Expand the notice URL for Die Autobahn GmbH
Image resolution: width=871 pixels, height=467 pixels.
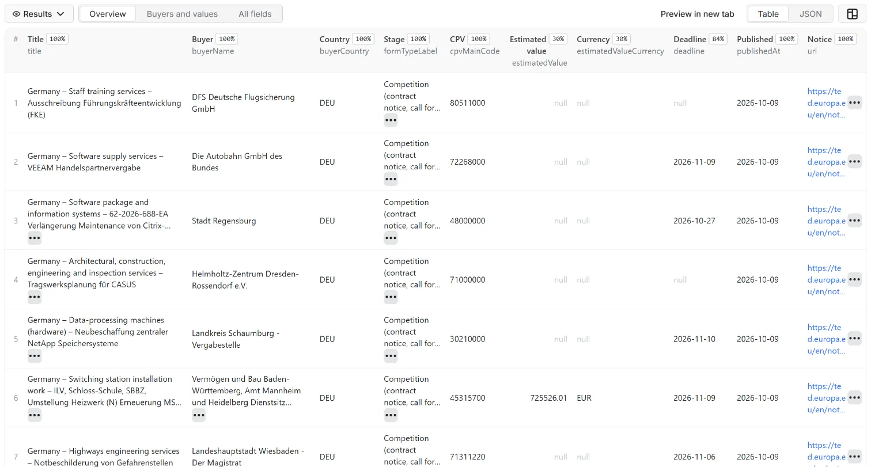[x=854, y=162]
